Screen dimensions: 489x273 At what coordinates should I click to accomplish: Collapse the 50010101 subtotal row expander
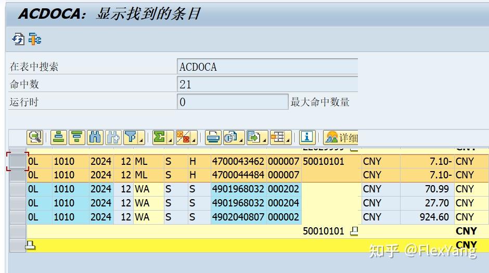(x=354, y=231)
